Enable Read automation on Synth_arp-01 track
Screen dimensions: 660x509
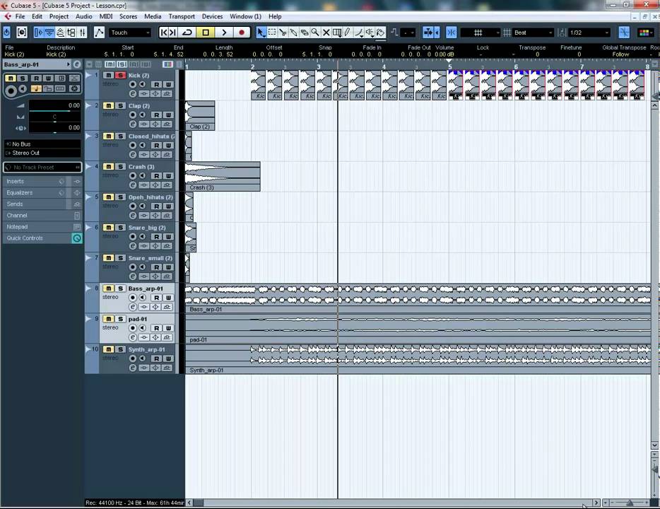pos(156,358)
